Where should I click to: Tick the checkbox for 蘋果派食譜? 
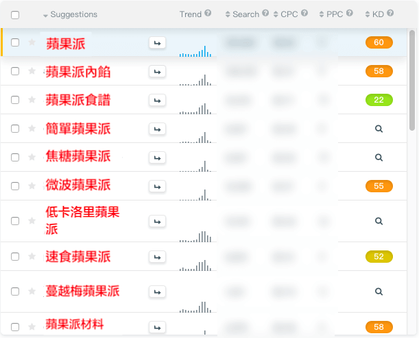(x=15, y=100)
